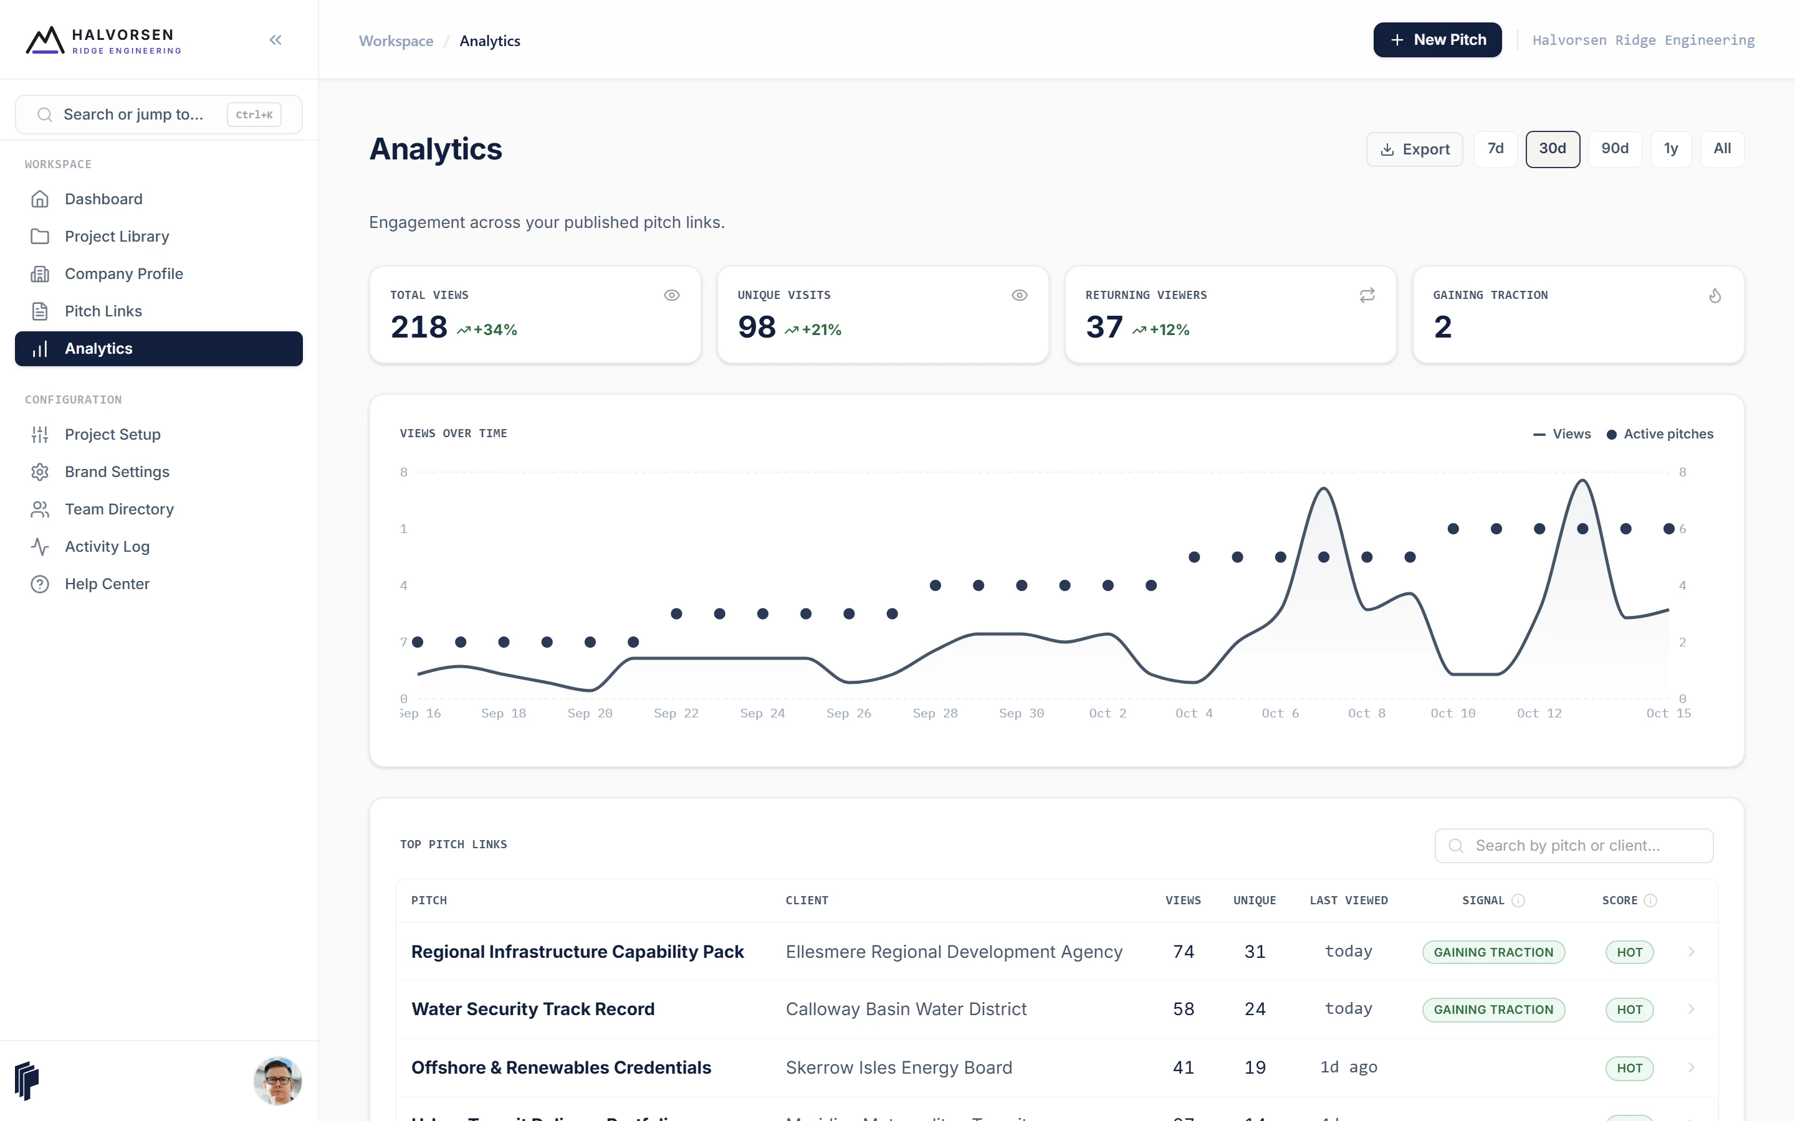Screen dimensions: 1795x1121
Task: Open Offshore & Renewables Credentials pitch
Action: click(x=561, y=1067)
